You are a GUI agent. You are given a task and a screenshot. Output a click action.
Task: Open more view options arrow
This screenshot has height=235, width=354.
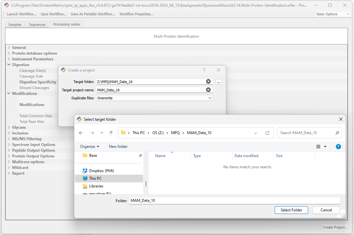pos(325,147)
